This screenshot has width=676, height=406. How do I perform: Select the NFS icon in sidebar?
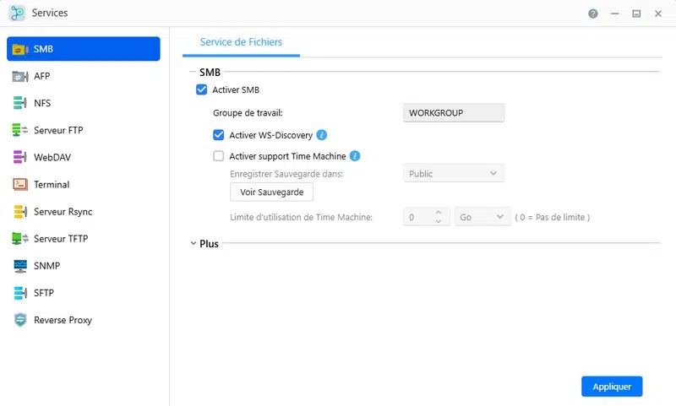point(20,103)
